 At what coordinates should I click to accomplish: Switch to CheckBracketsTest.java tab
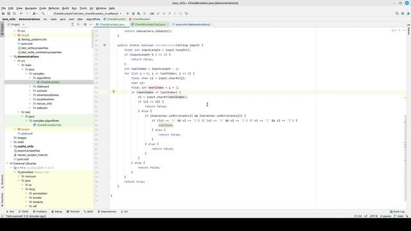tap(150, 24)
